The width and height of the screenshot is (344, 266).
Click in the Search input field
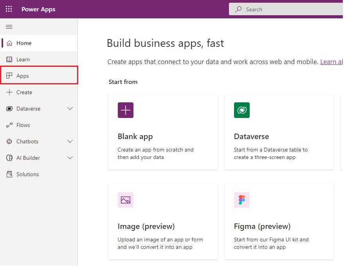[286, 9]
